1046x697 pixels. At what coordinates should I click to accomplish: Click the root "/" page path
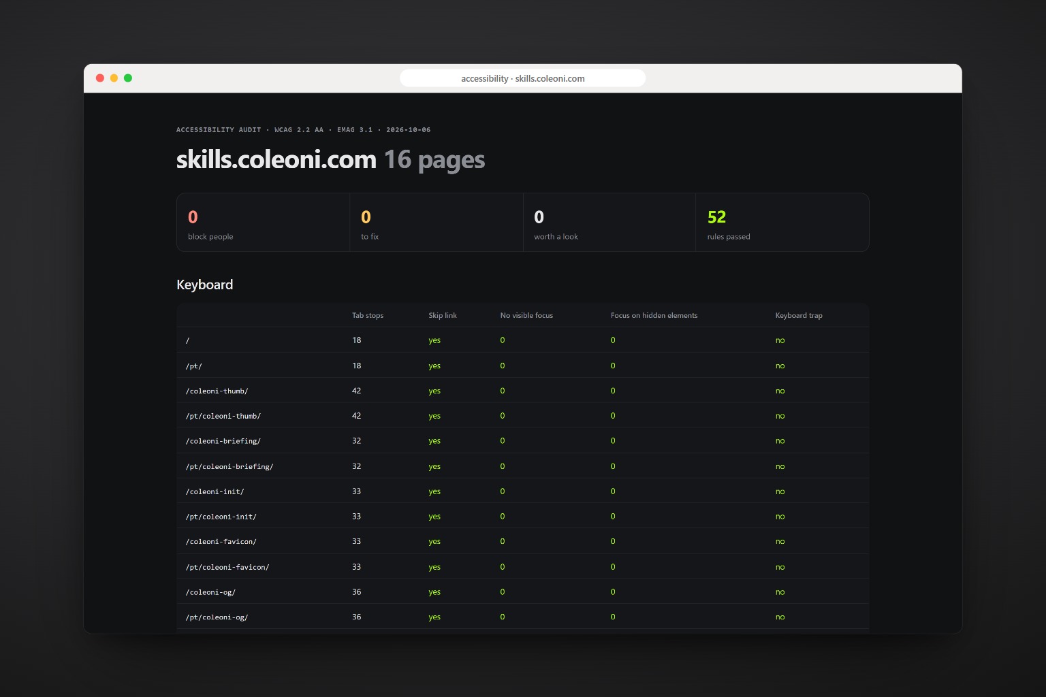click(188, 340)
